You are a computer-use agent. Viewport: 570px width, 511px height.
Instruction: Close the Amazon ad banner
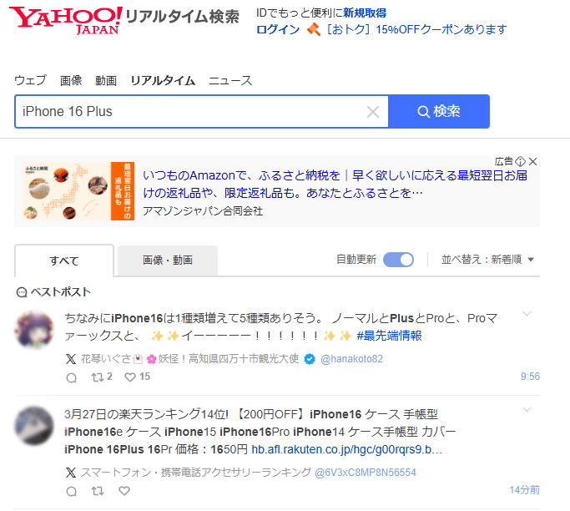(533, 161)
